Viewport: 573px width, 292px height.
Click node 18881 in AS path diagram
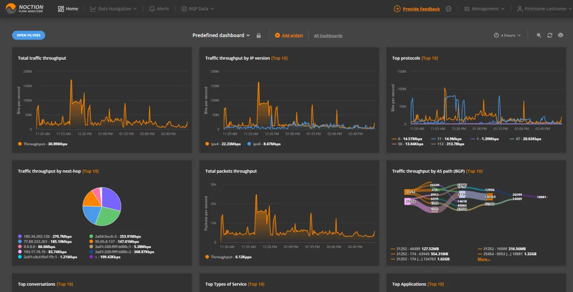pos(541,197)
